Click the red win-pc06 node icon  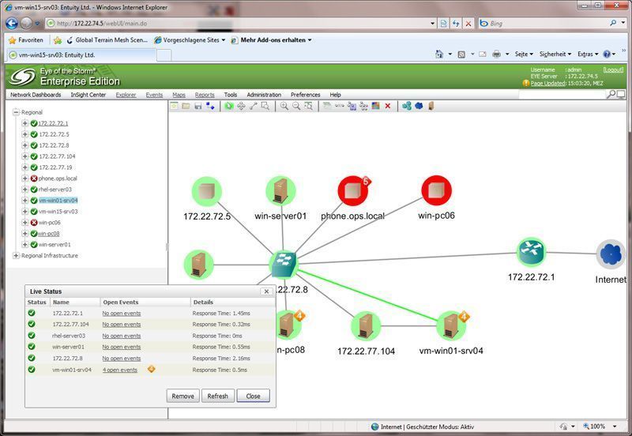point(436,190)
